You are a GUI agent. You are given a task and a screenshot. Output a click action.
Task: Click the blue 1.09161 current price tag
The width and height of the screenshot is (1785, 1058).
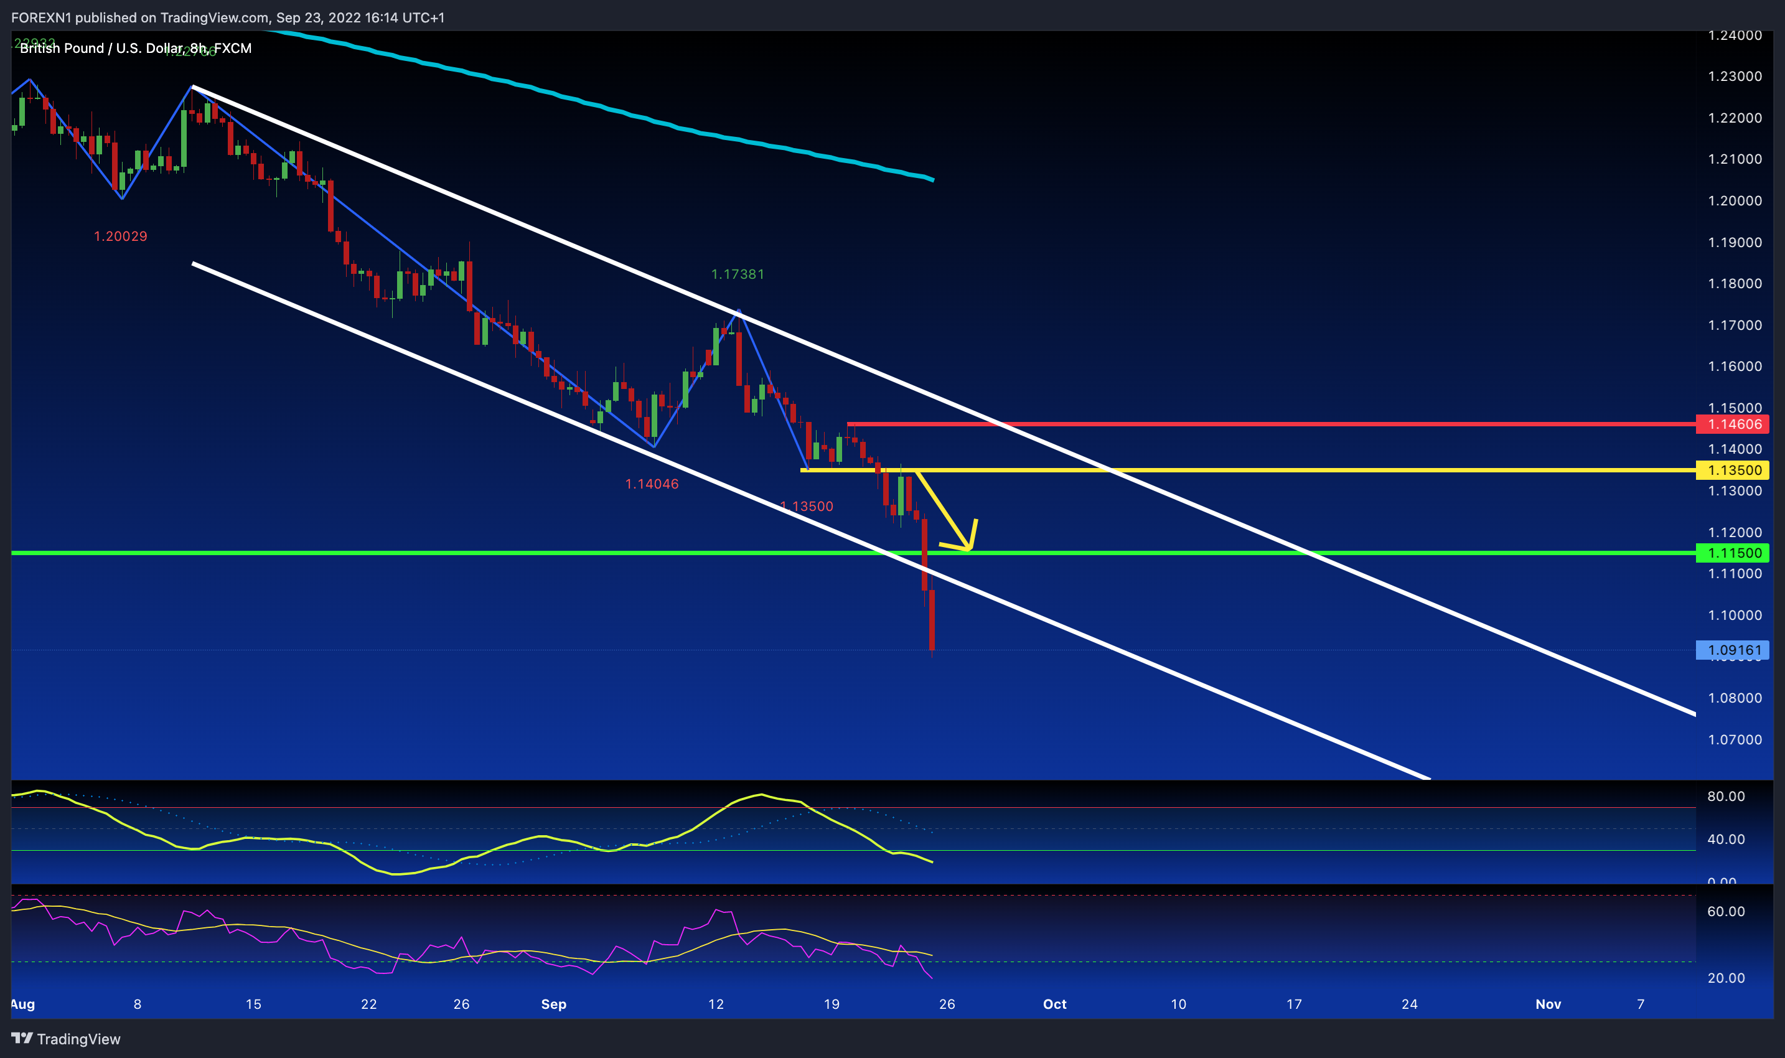1731,650
